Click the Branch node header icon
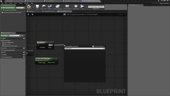This screenshot has width=170, height=96. (x=38, y=42)
